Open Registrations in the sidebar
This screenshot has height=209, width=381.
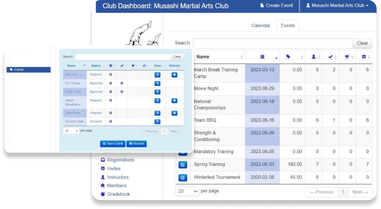(x=117, y=160)
